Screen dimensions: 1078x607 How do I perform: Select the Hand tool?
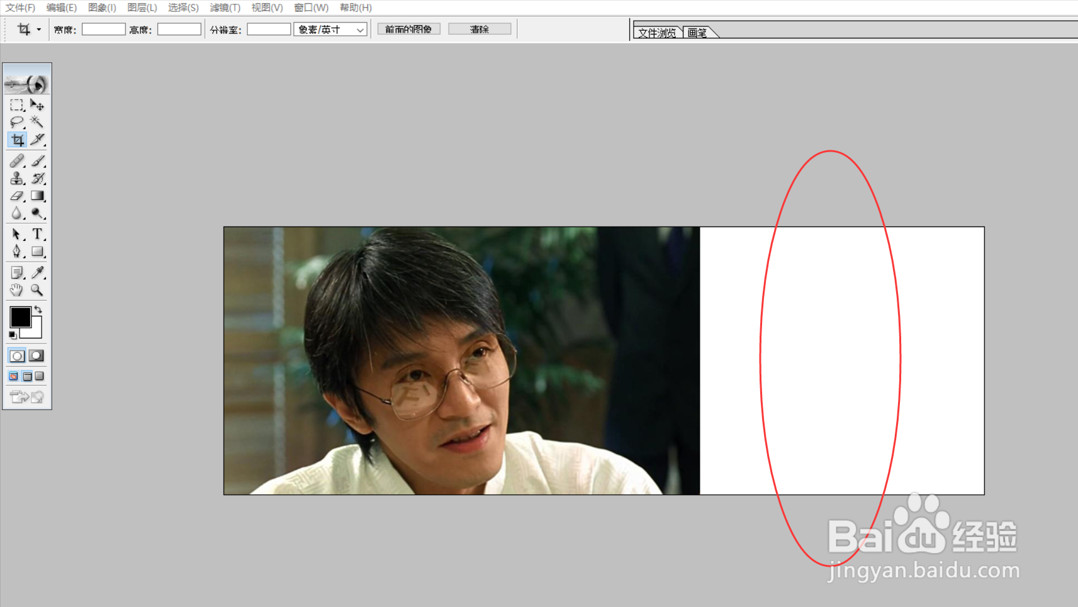pos(17,290)
